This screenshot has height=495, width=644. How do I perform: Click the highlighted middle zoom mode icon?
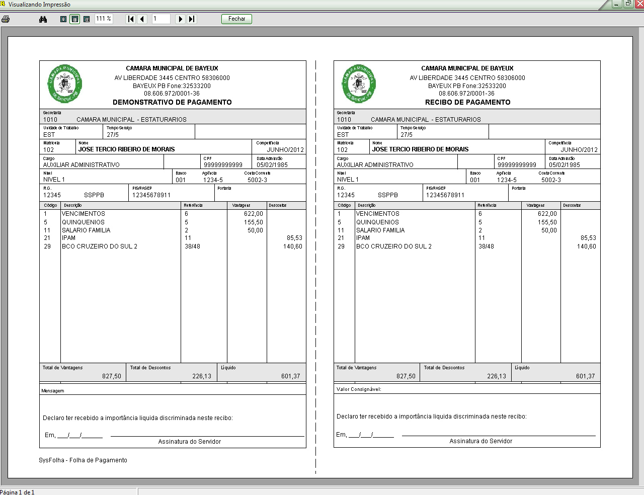(x=75, y=19)
